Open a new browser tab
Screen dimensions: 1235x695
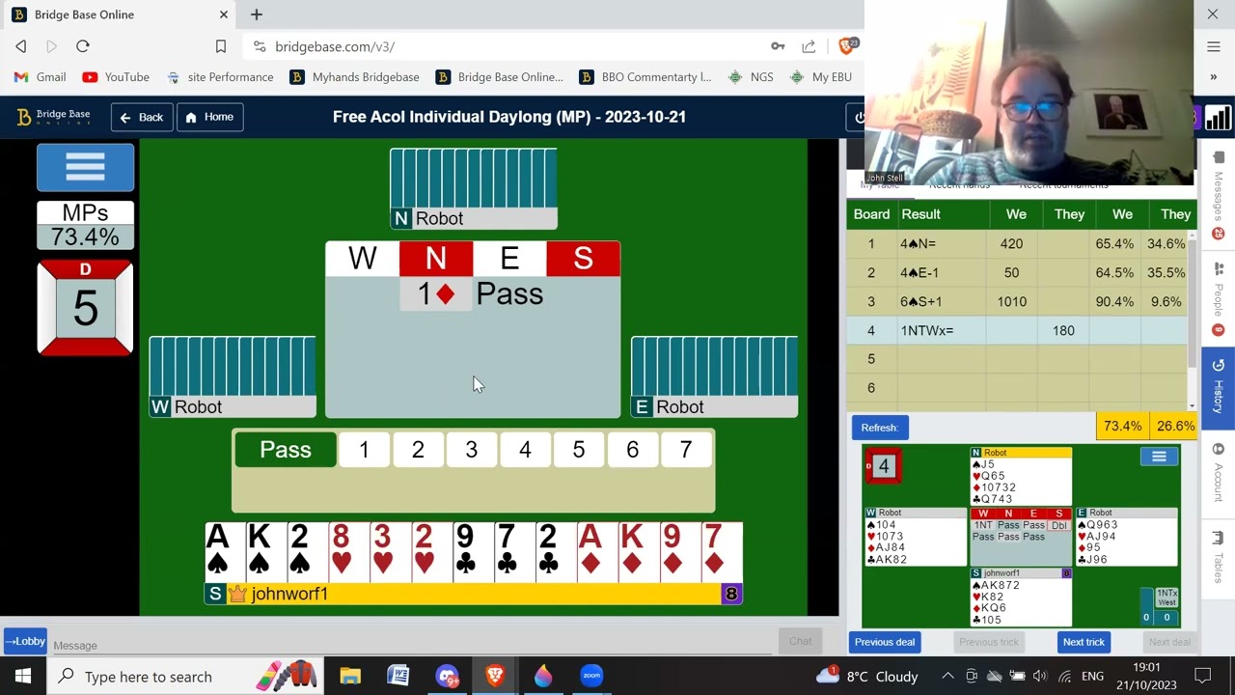[x=257, y=14]
